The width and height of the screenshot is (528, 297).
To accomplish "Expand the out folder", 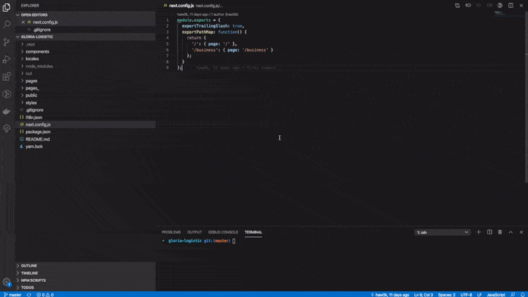I will (85, 73).
